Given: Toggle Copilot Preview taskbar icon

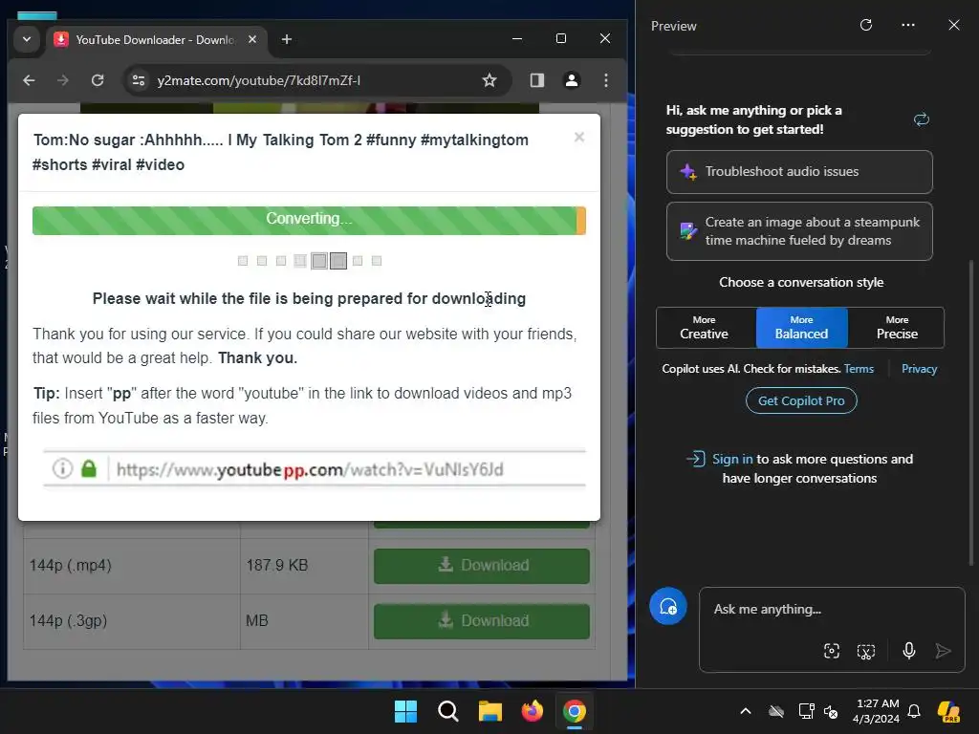Looking at the screenshot, I should point(948,711).
